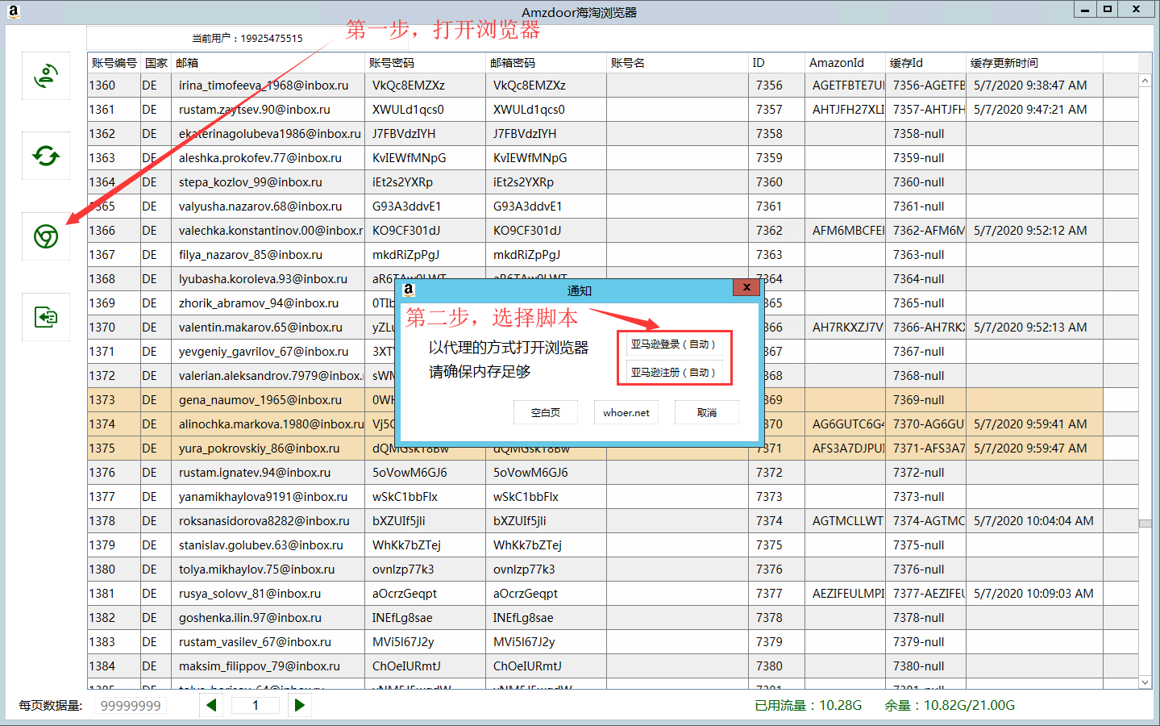
Task: Click the user sync icon in sidebar
Action: point(46,76)
